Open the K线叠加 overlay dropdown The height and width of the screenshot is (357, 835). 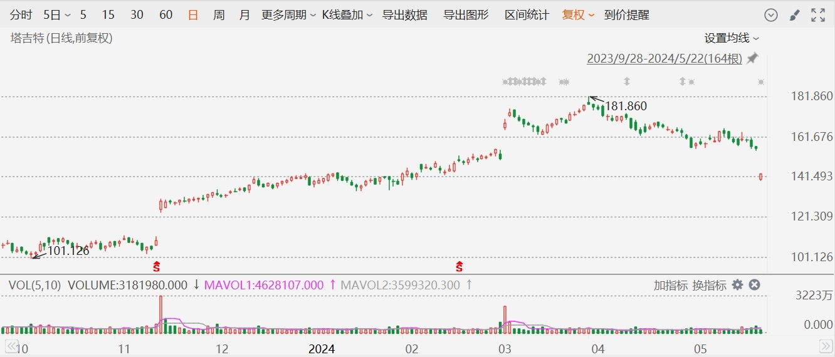pos(347,15)
